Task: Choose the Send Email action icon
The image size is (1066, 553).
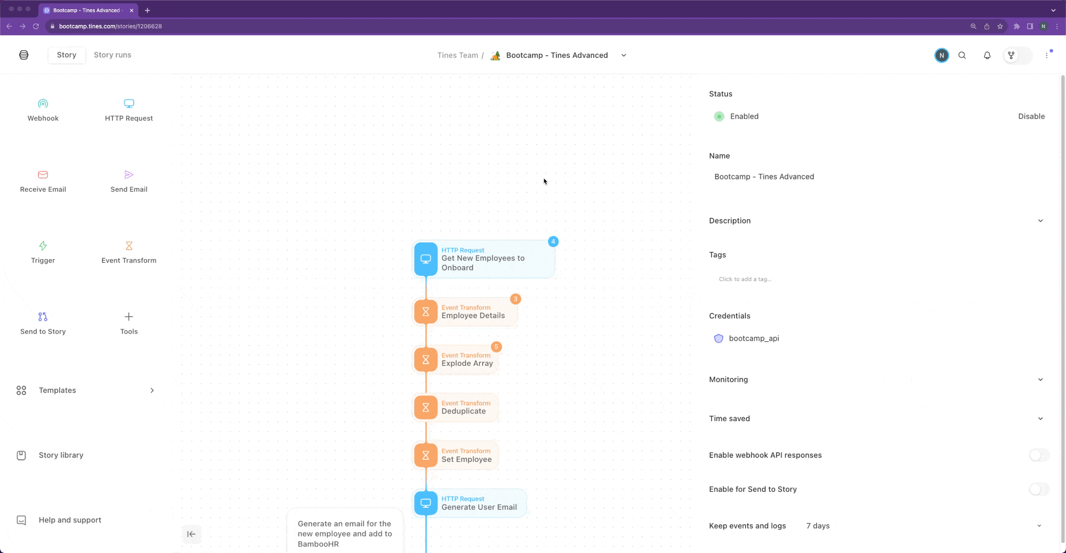Action: [128, 175]
